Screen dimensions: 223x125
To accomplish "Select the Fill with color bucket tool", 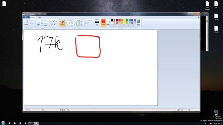I will pyautogui.click(x=54, y=22).
